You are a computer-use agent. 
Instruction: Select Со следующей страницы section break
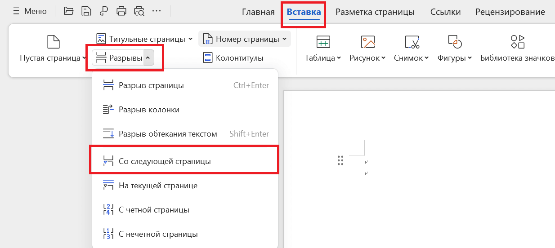[185, 161]
